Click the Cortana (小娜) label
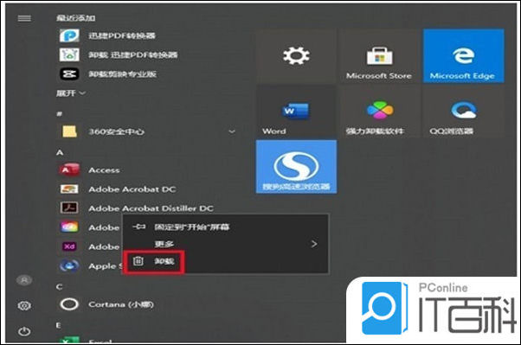This screenshot has width=521, height=345. click(x=121, y=304)
